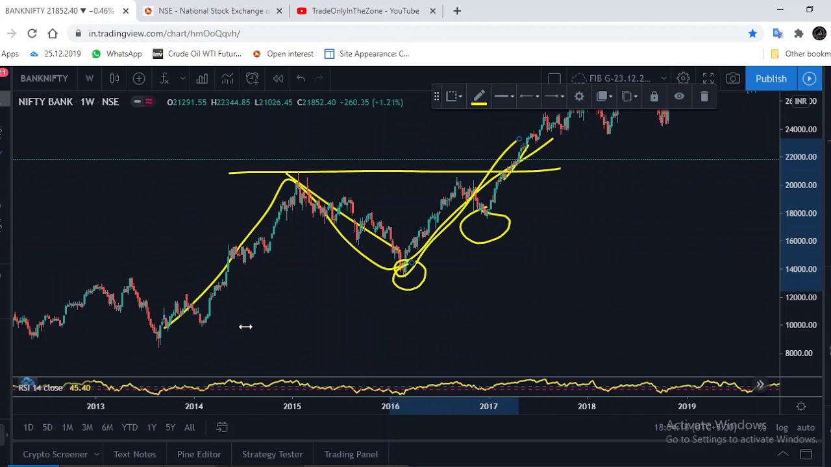Switch to the TradeOnlyInTheZone YouTube tab
Viewport: 831px width, 467px height.
[366, 11]
